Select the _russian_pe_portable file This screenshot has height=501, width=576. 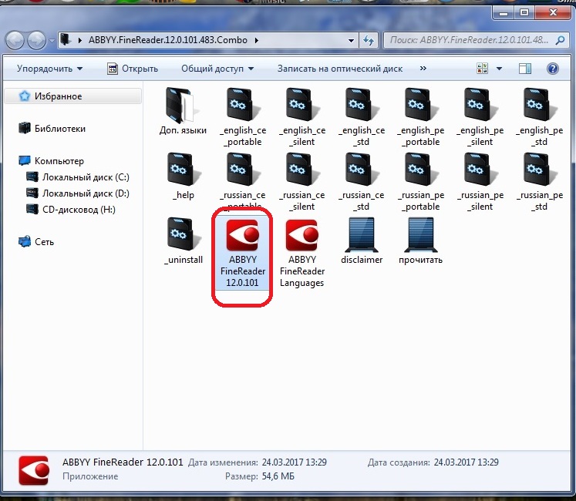(421, 181)
